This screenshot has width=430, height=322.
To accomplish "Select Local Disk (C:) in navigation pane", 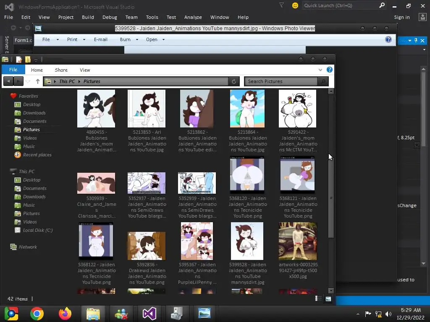I will [x=38, y=230].
